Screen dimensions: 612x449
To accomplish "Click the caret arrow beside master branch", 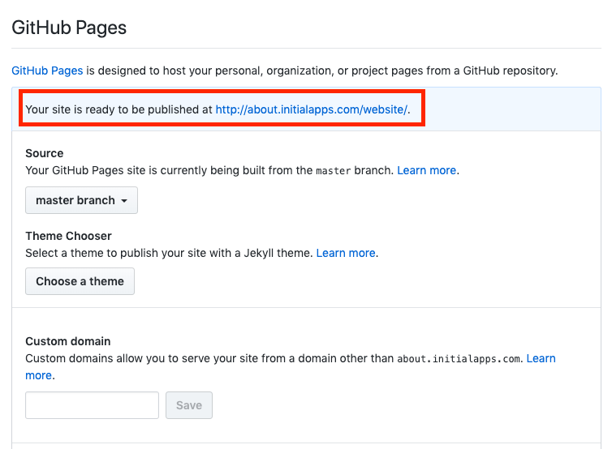I will pos(124,201).
